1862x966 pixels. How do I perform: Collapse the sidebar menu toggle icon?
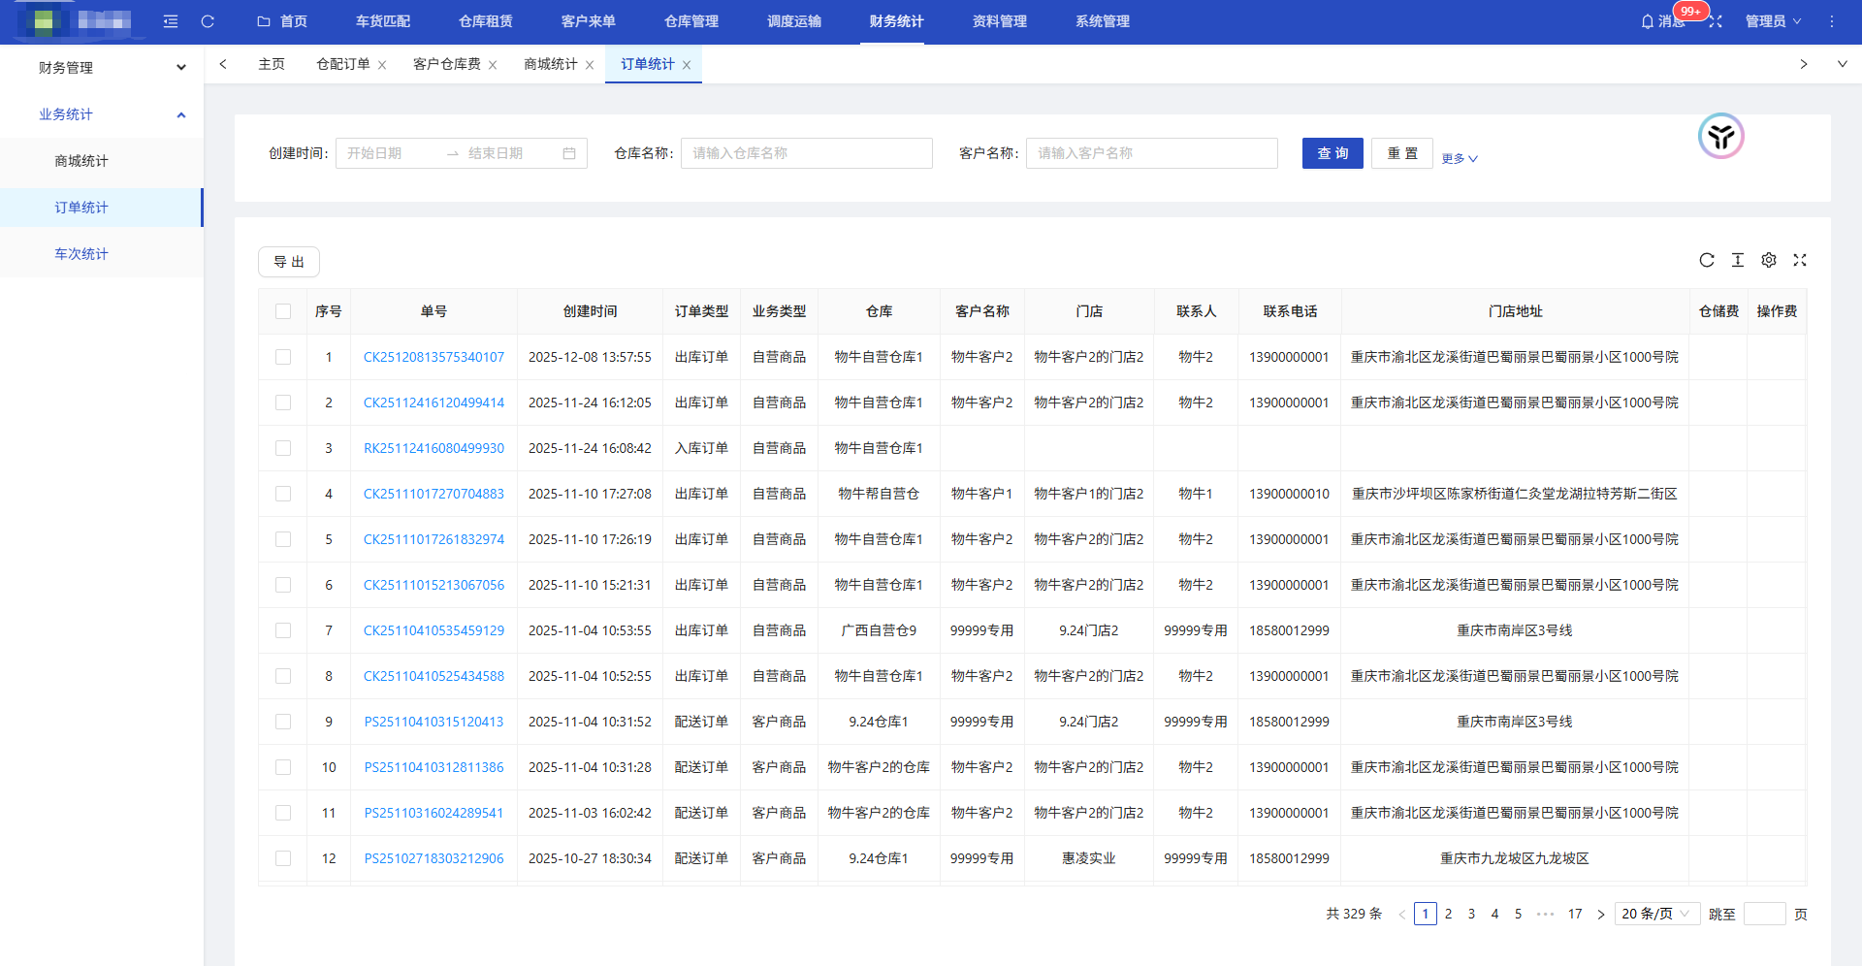(171, 21)
